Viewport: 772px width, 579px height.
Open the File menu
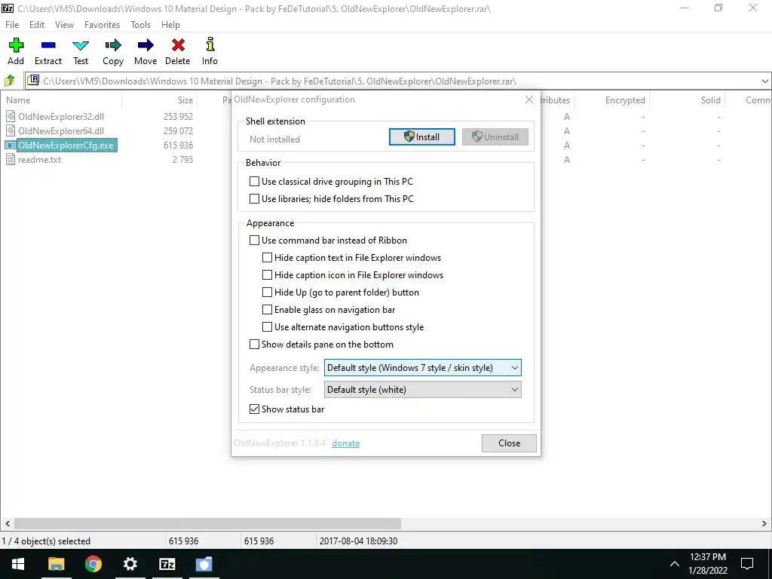(x=12, y=25)
